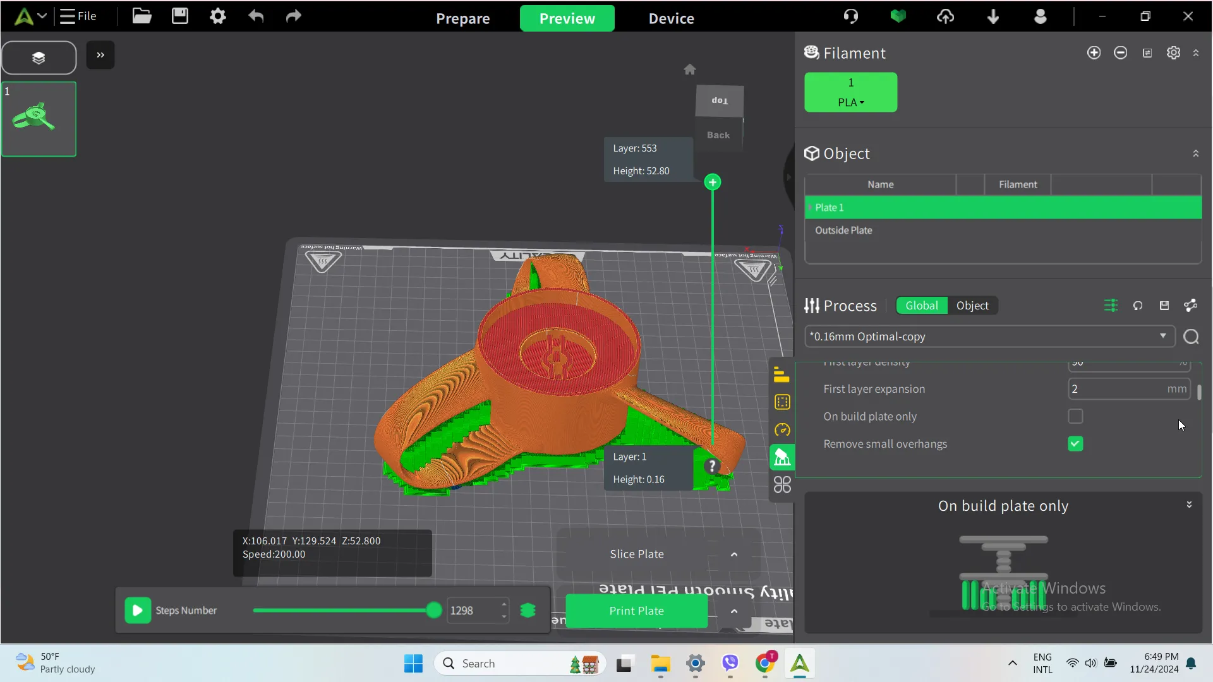Open the Speed settings tab icon
The width and height of the screenshot is (1213, 682).
[x=782, y=430]
